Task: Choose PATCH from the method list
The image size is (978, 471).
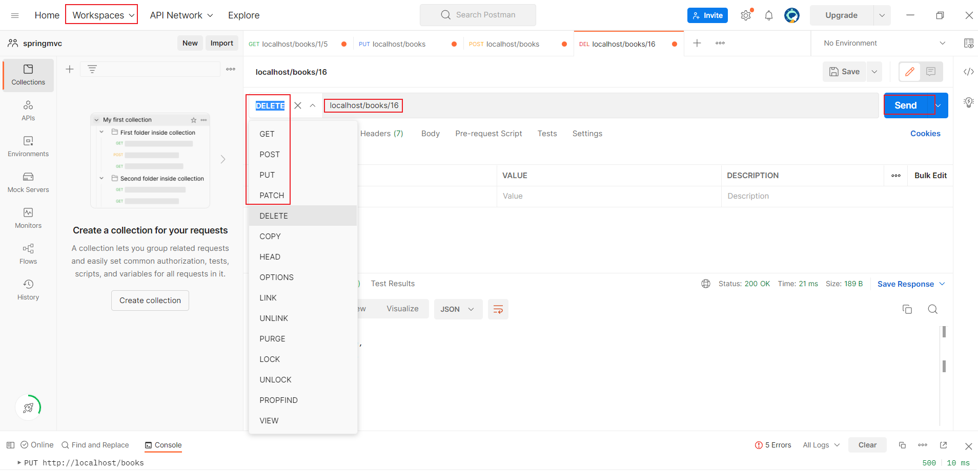Action: [x=303, y=196]
